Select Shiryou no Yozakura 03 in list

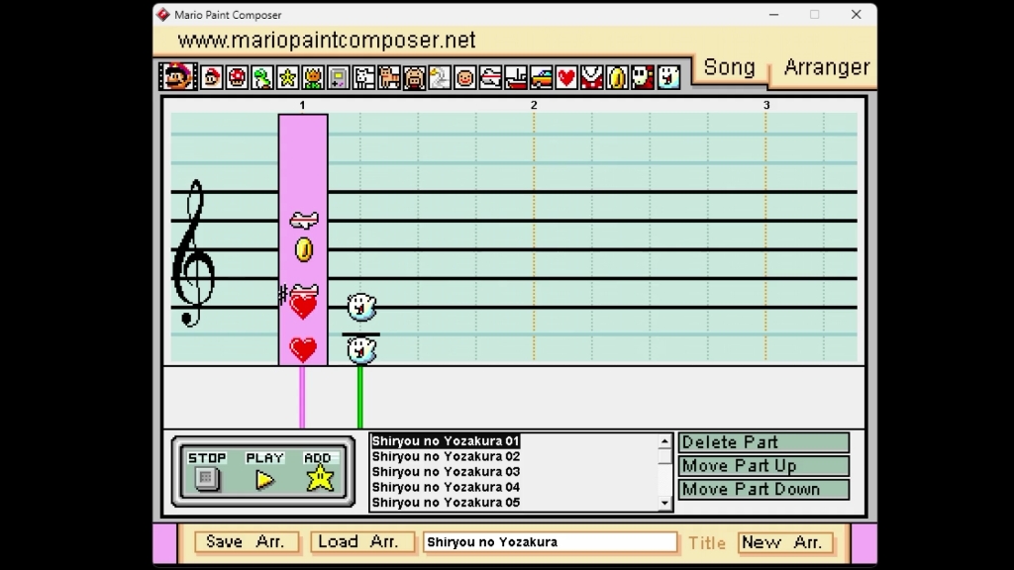[445, 472]
